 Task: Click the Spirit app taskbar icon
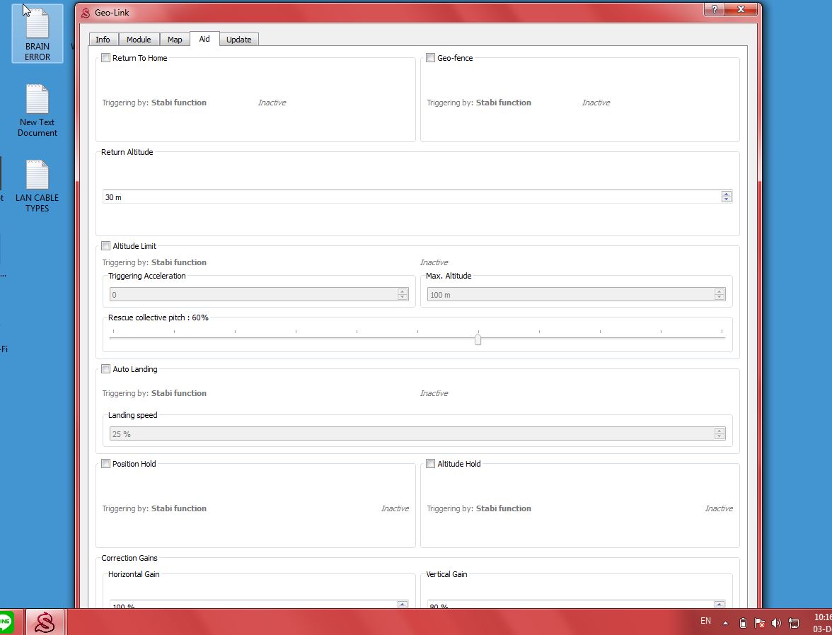tap(46, 622)
